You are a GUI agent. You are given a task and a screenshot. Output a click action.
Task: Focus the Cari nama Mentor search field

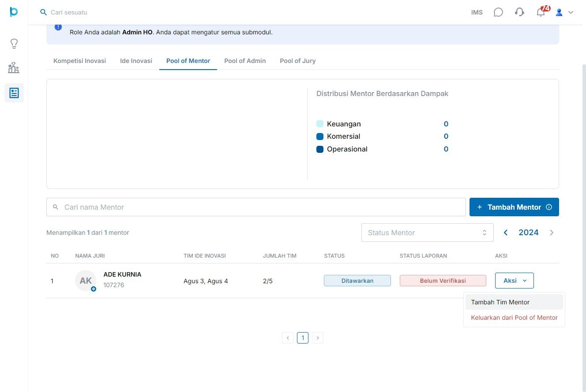click(x=256, y=207)
